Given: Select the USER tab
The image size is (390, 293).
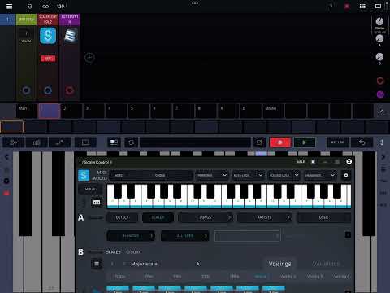Looking at the screenshot, I should pos(323,217).
